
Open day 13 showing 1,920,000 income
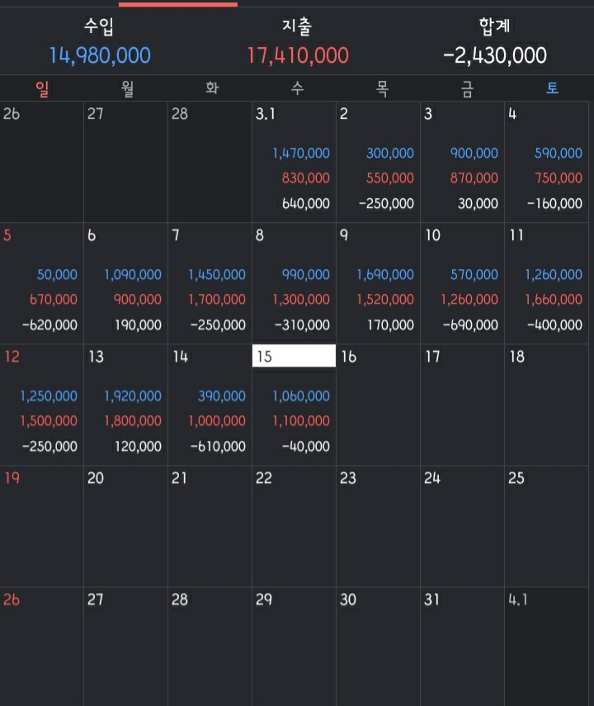125,405
